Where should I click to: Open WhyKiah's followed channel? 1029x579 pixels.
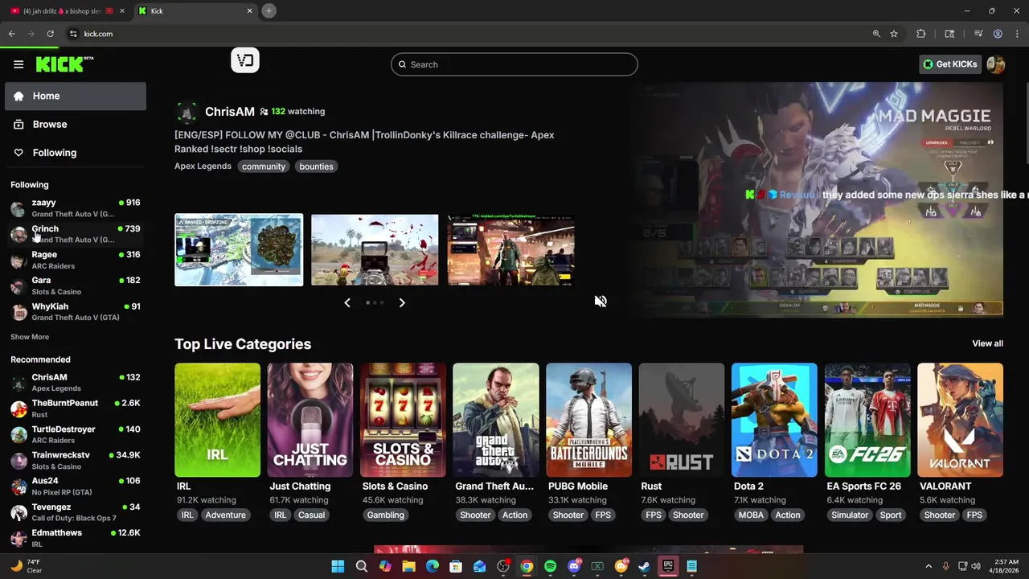76,312
